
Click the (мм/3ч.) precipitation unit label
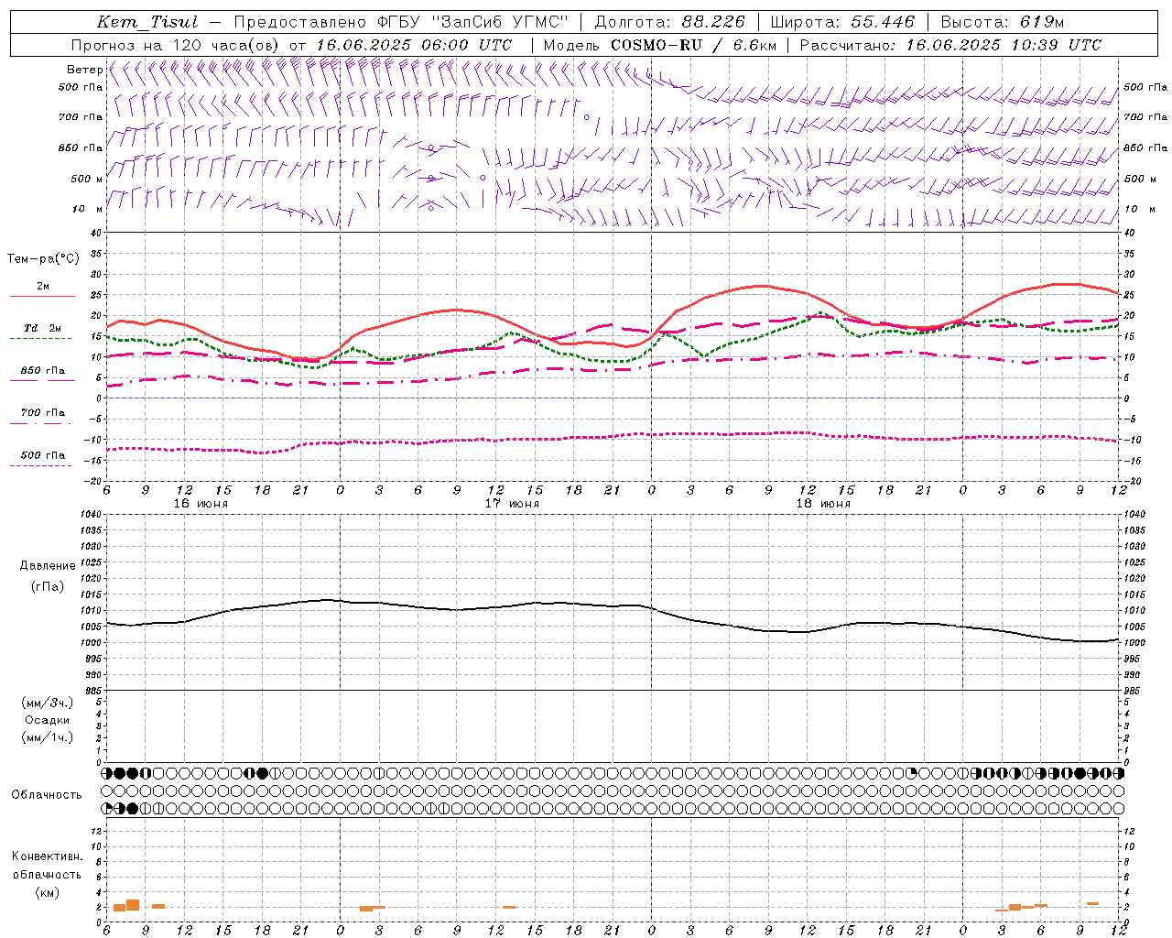pos(48,703)
